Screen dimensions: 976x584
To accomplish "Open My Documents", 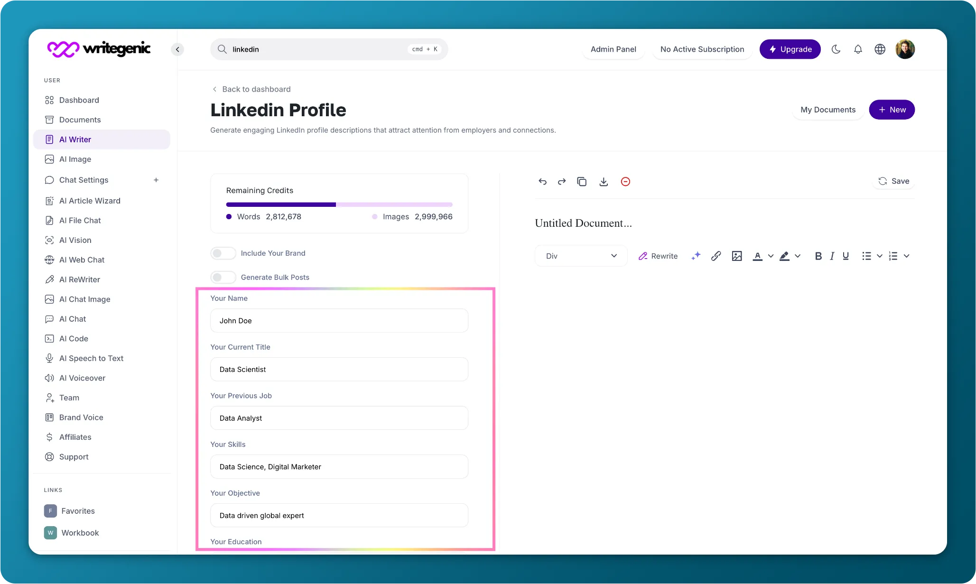I will [x=827, y=110].
